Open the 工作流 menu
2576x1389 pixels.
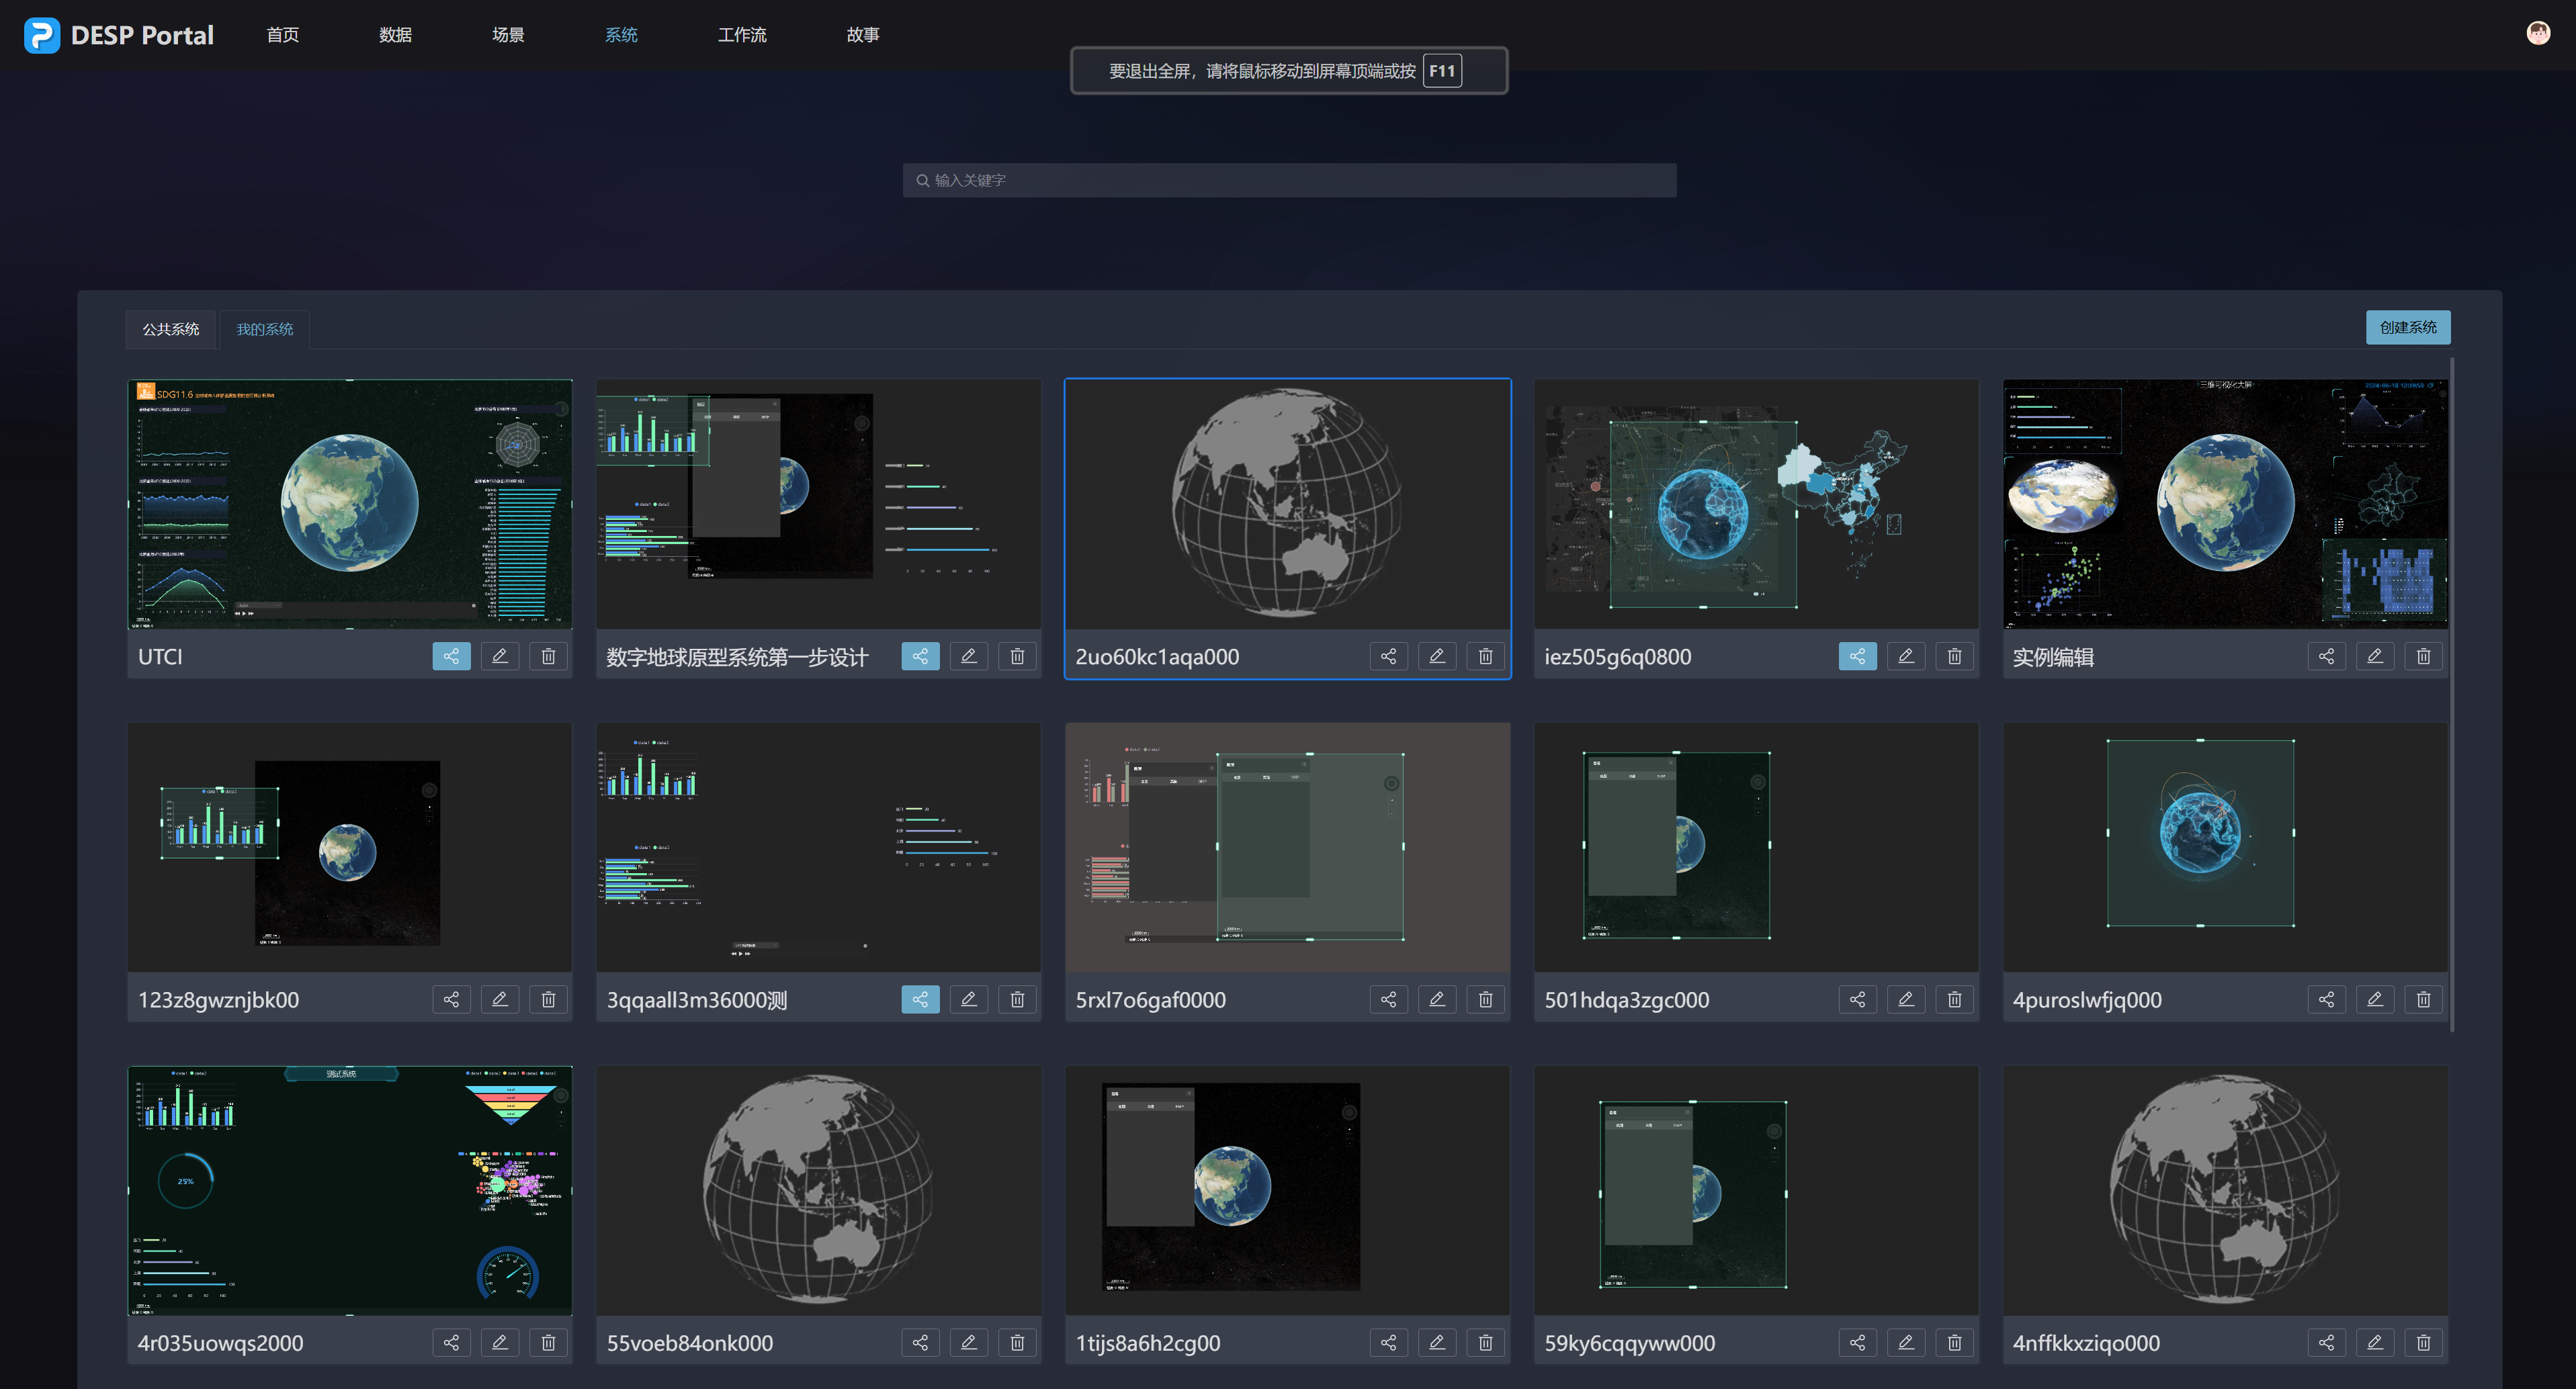(742, 35)
